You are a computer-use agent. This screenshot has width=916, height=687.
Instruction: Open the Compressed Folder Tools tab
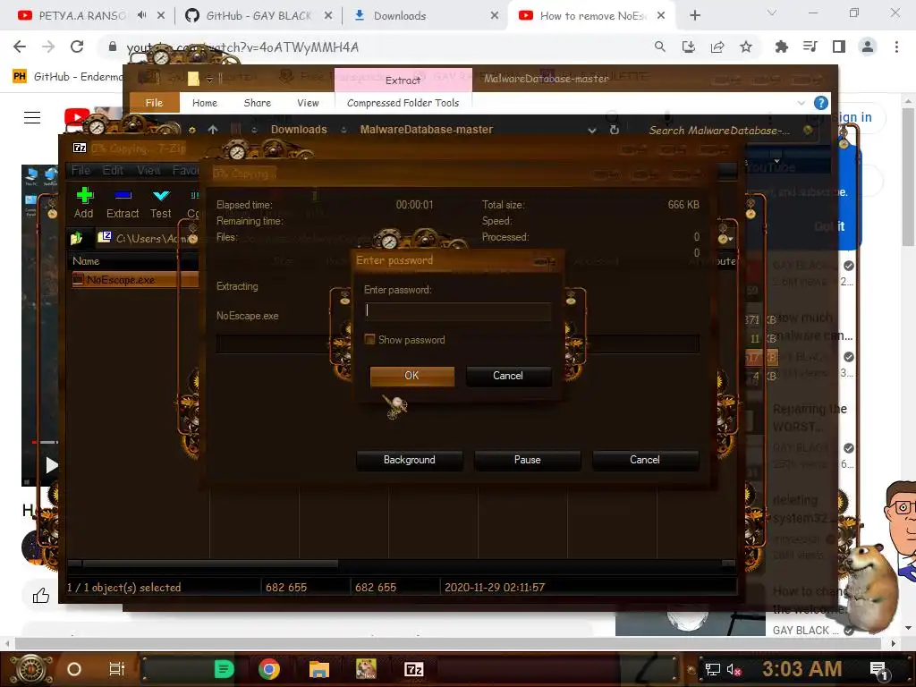[403, 103]
